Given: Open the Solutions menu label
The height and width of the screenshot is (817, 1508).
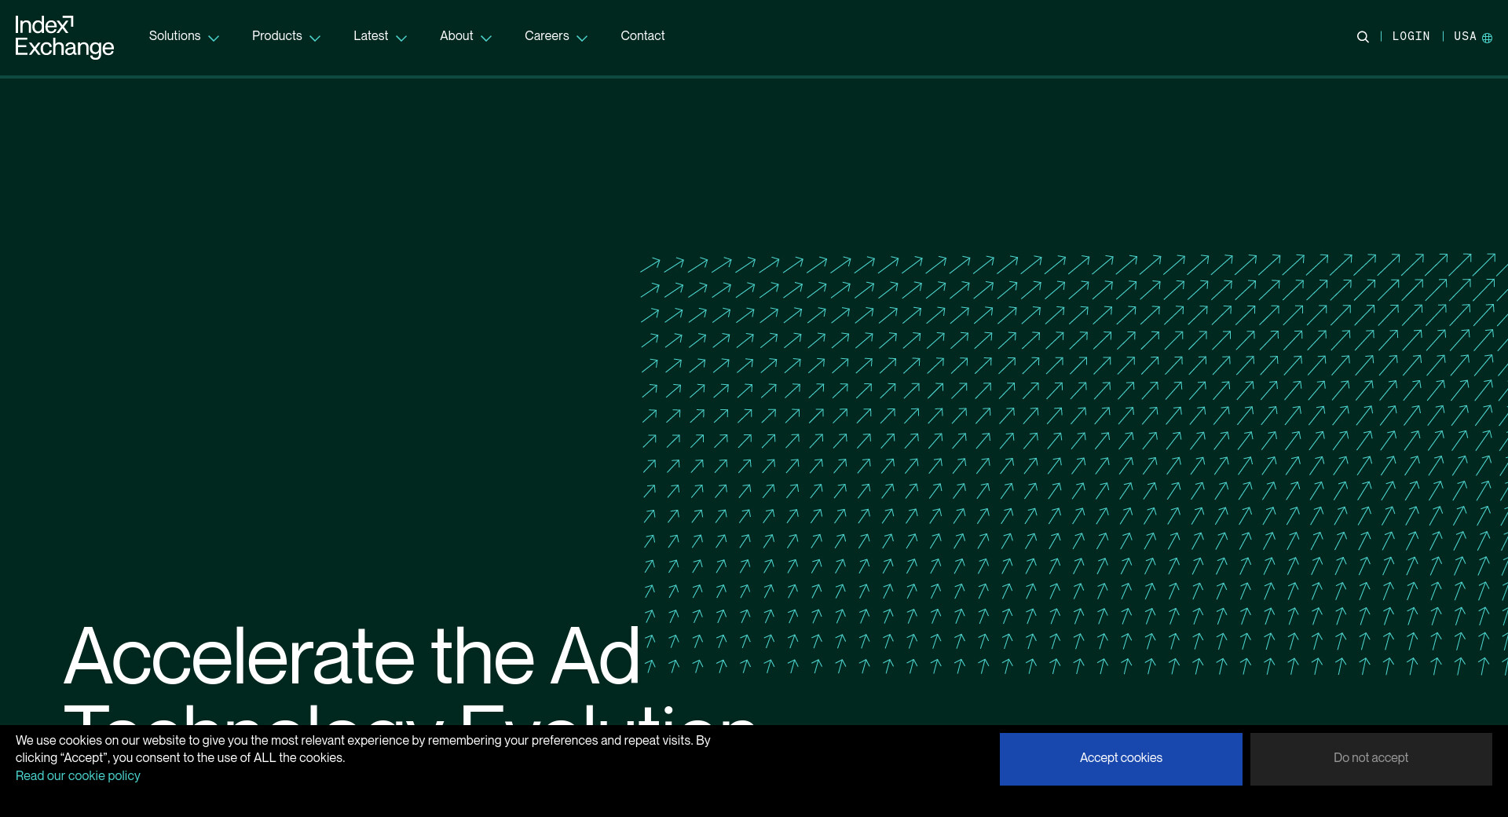Looking at the screenshot, I should coord(174,36).
